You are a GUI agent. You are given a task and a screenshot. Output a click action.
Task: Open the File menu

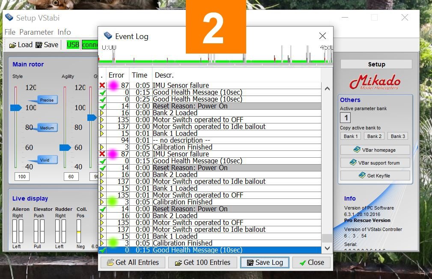(10, 32)
